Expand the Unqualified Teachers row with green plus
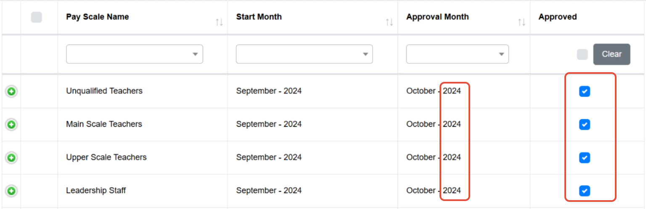Viewport: 646px width, 209px height. click(11, 91)
